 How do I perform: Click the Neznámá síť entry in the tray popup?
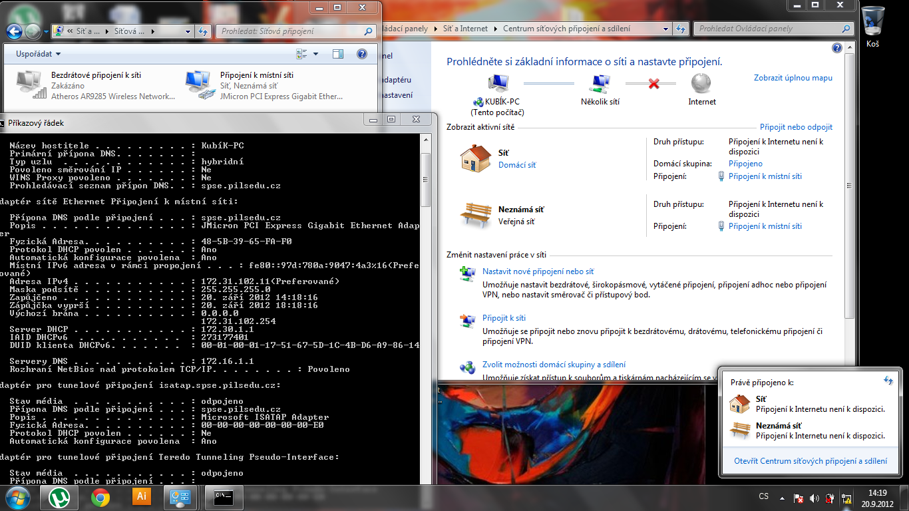tap(809, 431)
